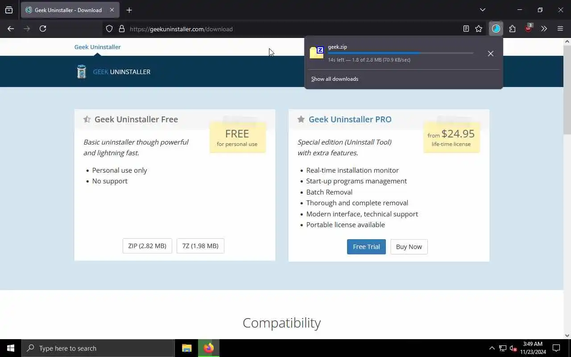Open the network status tray icon
The image size is (571, 357).
coord(502,348)
